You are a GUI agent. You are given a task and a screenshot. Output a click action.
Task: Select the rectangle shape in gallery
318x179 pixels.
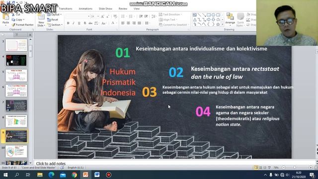pos(209,15)
